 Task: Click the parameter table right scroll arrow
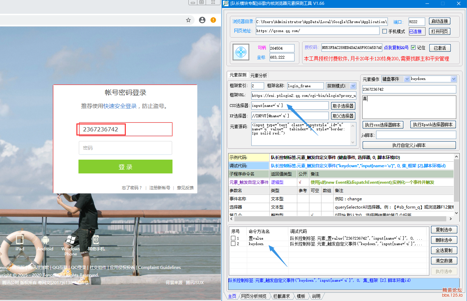450,219
